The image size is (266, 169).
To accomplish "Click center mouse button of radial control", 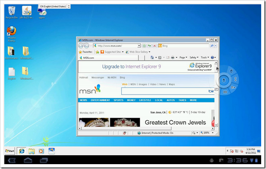I will 224,80.
